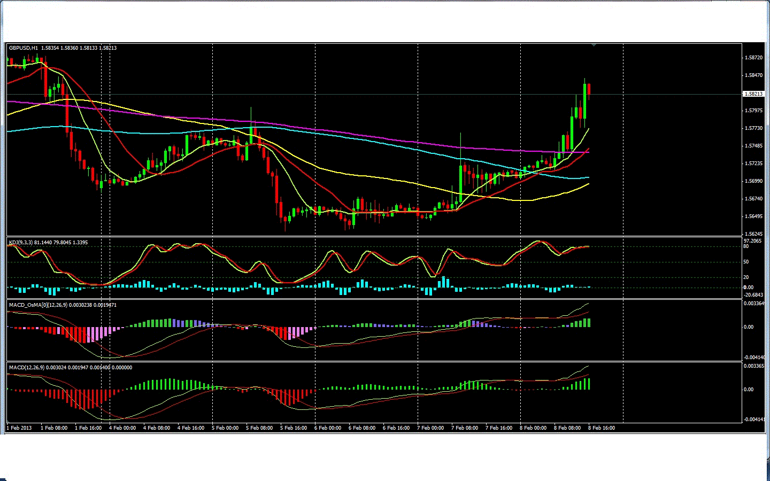770x481 pixels.
Task: Click the -20.6843 KDJ scale value
Action: (753, 295)
